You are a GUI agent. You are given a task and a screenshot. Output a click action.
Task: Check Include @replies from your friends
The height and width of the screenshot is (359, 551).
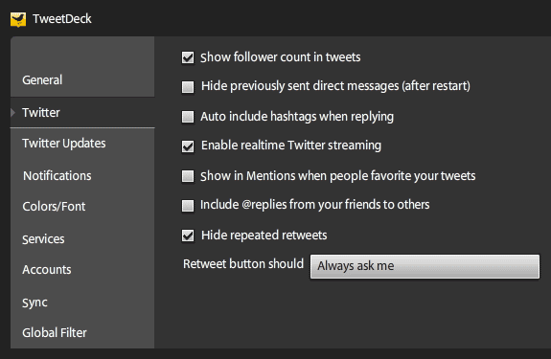(x=188, y=205)
